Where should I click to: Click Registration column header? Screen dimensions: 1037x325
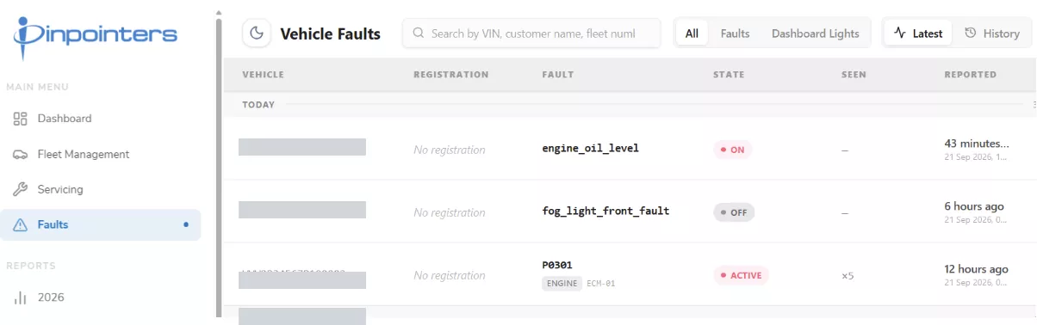click(450, 75)
